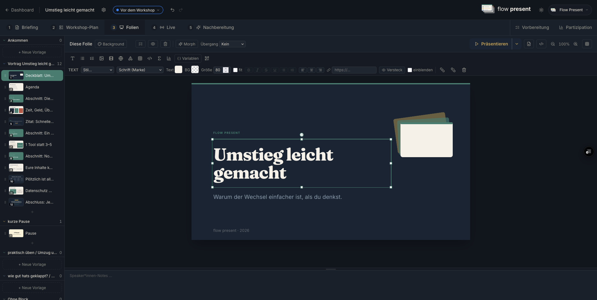Switch the light/dark theme with the sun icon
Viewport: 597px width, 300px height.
(541, 10)
